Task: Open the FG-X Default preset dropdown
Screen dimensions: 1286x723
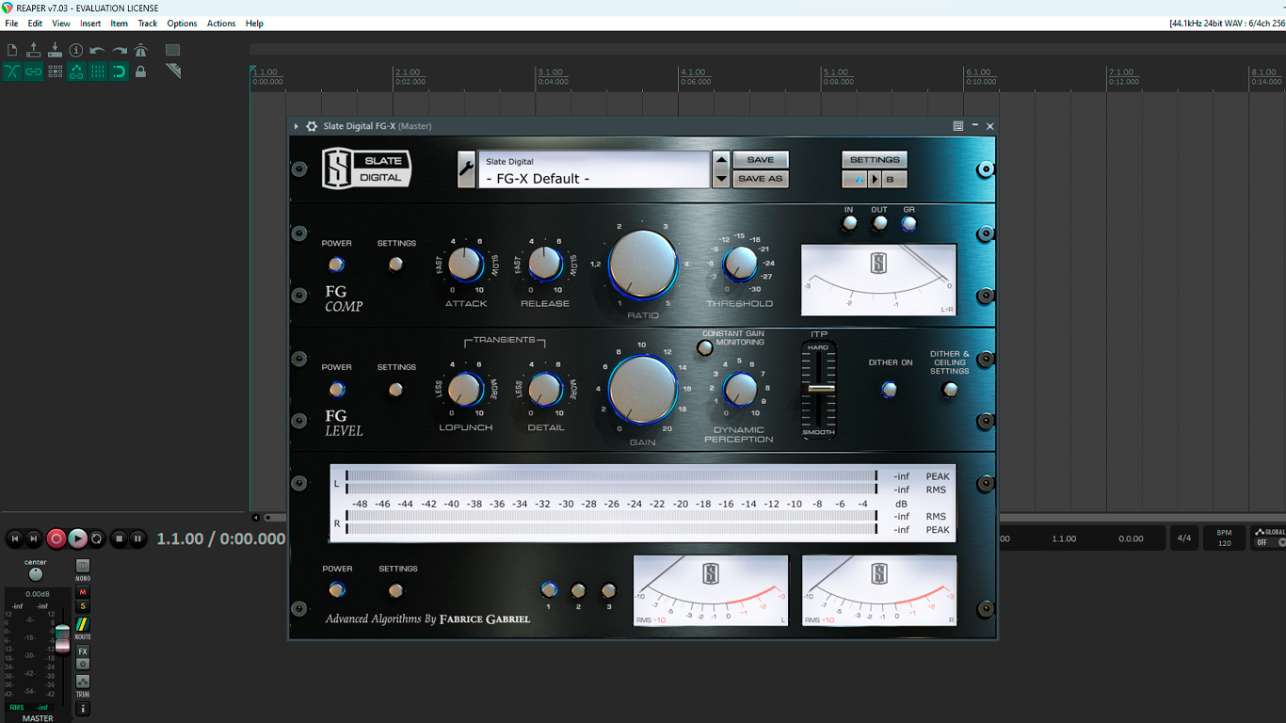Action: pos(593,169)
